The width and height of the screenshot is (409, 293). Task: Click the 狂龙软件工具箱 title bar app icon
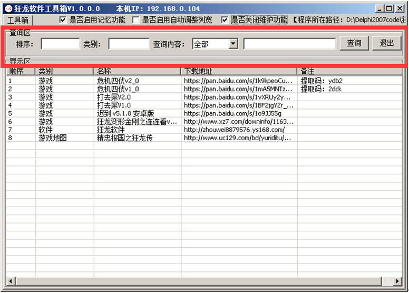coord(8,8)
